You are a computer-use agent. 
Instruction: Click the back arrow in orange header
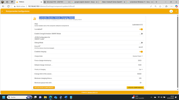click(2, 11)
